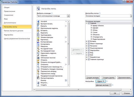Click the Обрезка crop icon

(38, 55)
